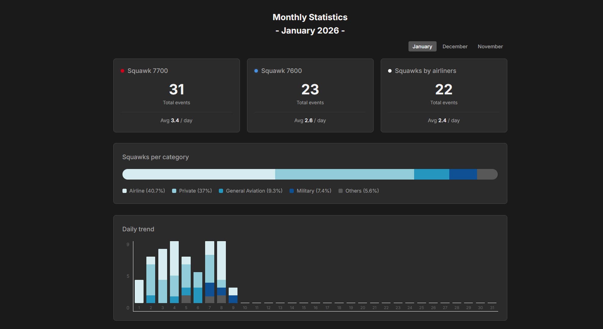The width and height of the screenshot is (603, 329).
Task: Click the Airline legend swatch
Action: 125,191
